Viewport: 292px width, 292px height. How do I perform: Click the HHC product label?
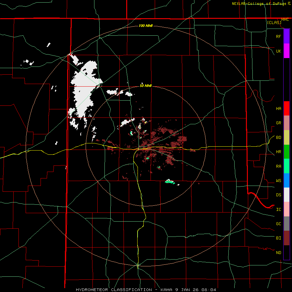pyautogui.click(x=285, y=19)
